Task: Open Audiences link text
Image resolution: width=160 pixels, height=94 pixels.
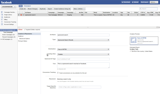Action: pos(7,17)
